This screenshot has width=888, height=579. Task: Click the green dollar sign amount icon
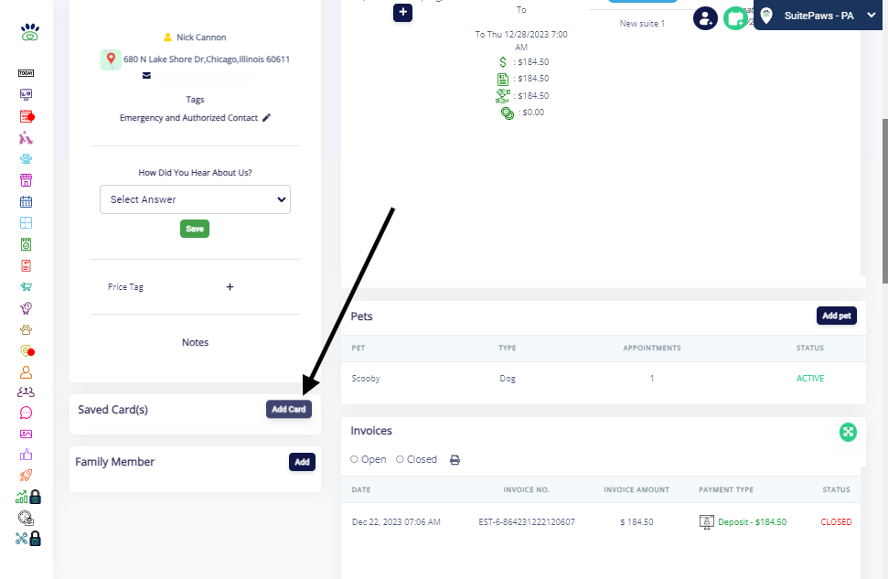502,62
